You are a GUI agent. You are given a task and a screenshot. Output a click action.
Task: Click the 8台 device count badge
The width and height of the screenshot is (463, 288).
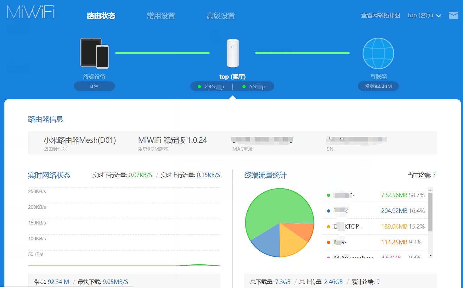pyautogui.click(x=94, y=86)
